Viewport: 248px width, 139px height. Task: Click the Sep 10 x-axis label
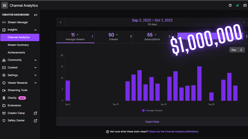click(x=115, y=104)
